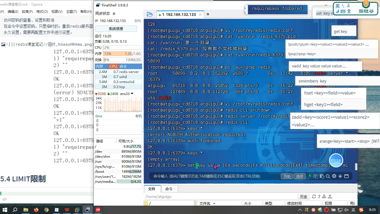Click the green lightning quick-command icon
380x214 pixels.
[310, 176]
